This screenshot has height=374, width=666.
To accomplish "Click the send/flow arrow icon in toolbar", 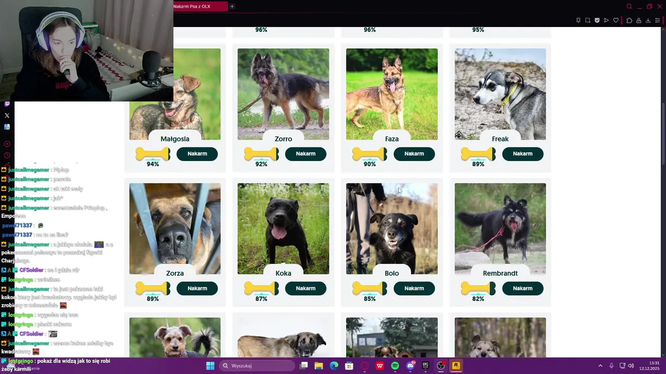I will (x=606, y=20).
